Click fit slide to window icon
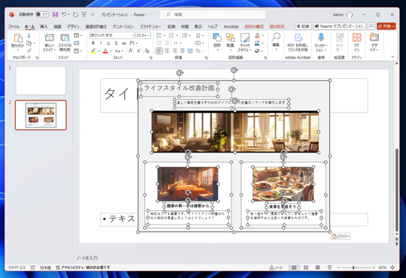Screen dimensions: 406x278 point(392,267)
